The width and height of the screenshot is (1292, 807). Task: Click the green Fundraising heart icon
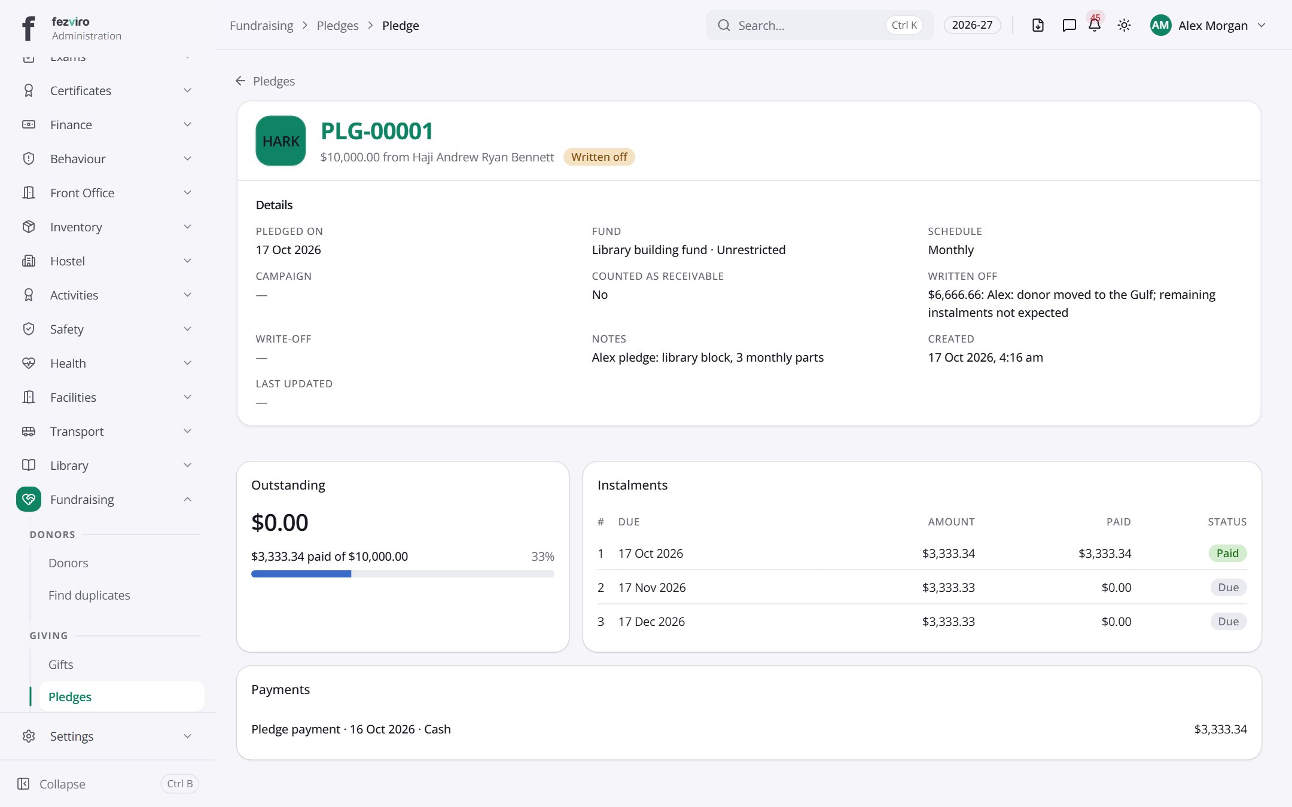click(x=29, y=500)
